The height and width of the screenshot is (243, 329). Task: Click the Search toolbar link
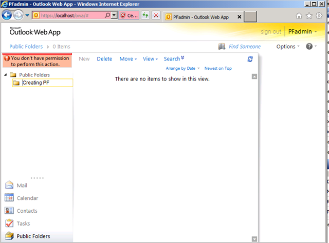(x=172, y=59)
